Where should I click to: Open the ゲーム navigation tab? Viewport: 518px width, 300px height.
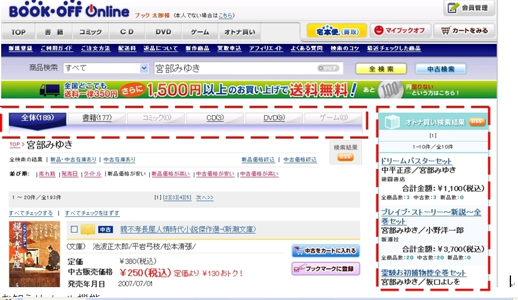tap(200, 32)
